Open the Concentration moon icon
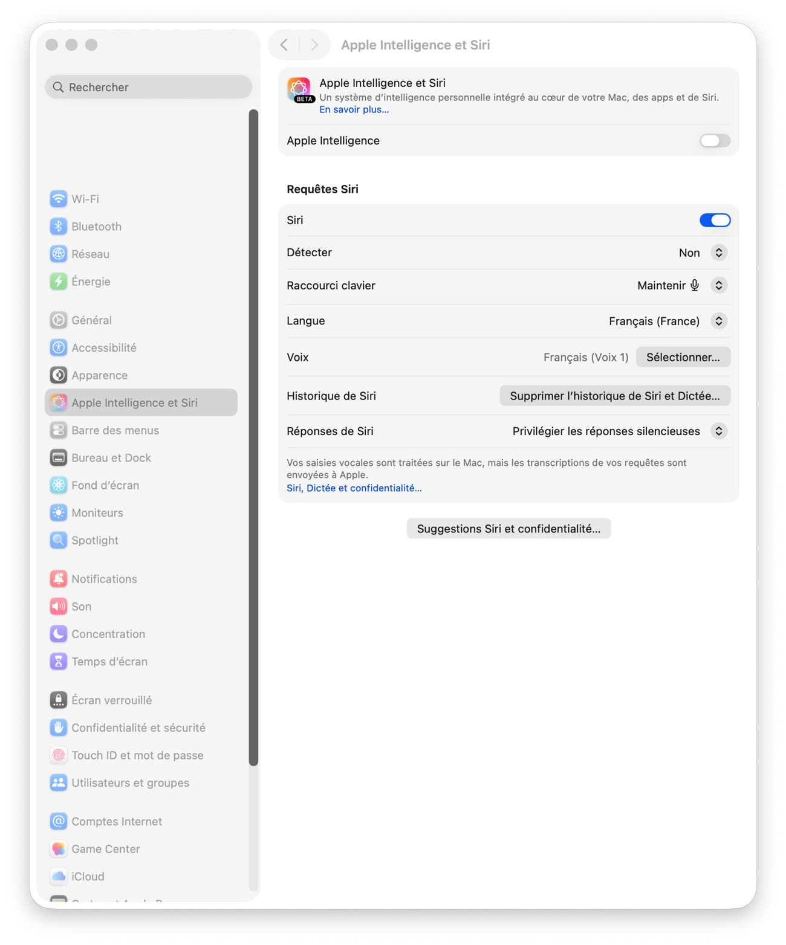 (x=59, y=634)
